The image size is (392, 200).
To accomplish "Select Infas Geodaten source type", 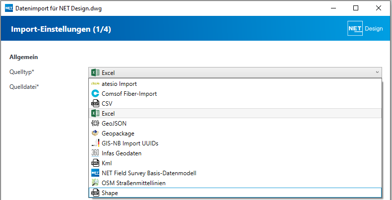I will (235, 153).
